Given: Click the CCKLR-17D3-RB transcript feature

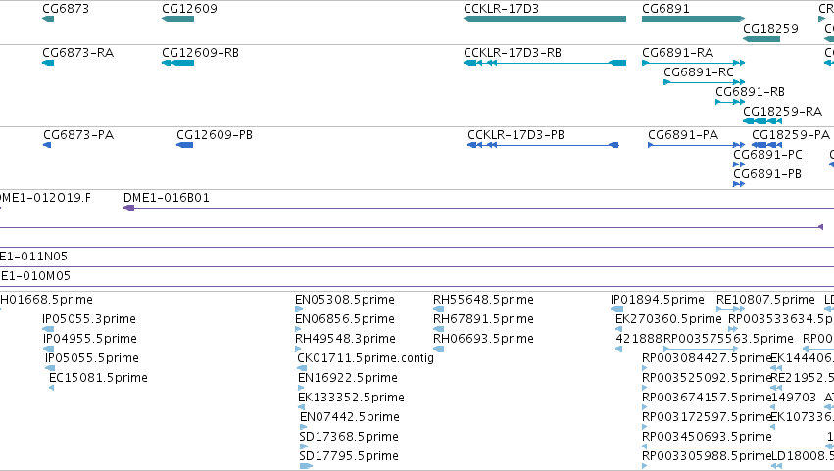Looking at the screenshot, I should 545,63.
